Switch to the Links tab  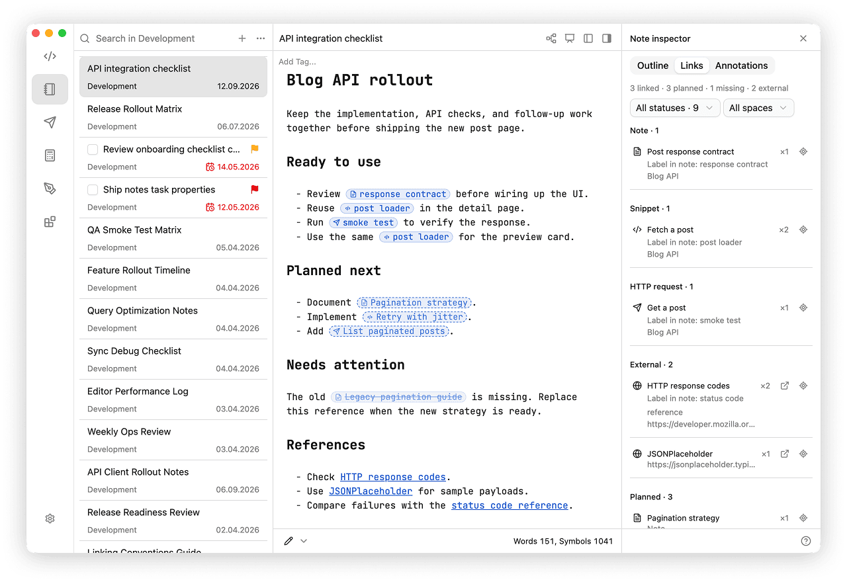click(691, 65)
